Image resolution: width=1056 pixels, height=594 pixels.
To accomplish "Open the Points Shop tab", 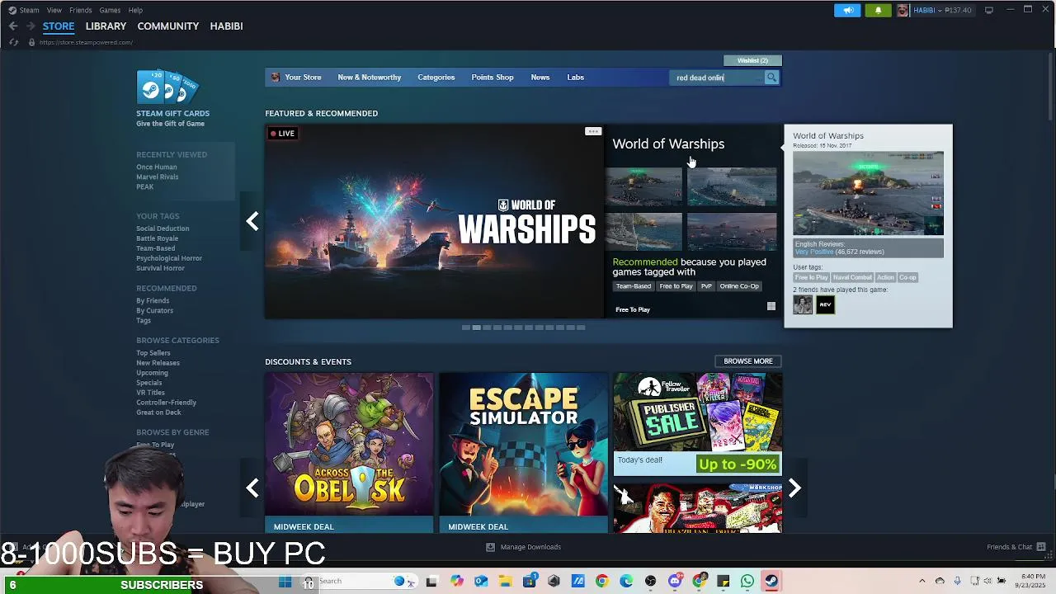I will [x=493, y=78].
